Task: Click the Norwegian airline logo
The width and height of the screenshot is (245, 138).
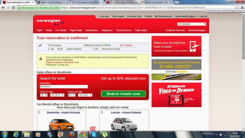Action: click(x=50, y=22)
